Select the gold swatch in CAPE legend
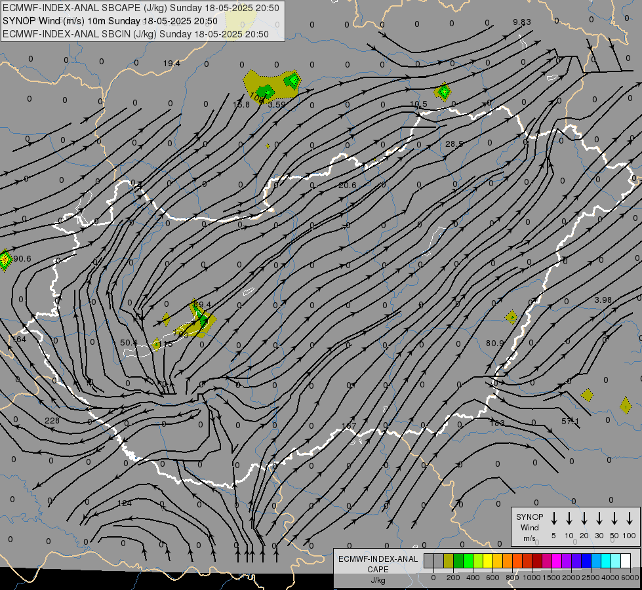This screenshot has width=642, height=590. click(498, 560)
